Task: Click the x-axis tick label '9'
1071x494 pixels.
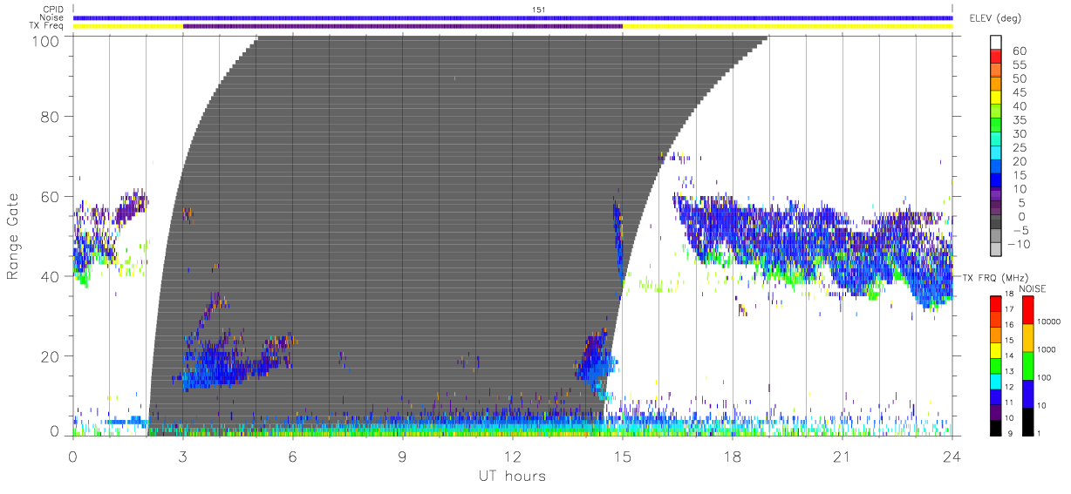Action: pos(402,456)
